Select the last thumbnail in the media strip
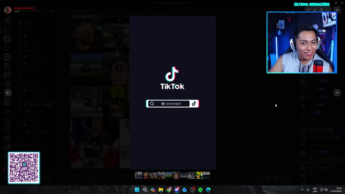The image size is (345, 194). tap(206, 175)
